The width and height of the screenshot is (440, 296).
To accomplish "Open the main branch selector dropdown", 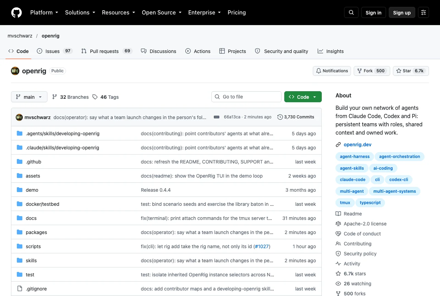I will (x=29, y=97).
